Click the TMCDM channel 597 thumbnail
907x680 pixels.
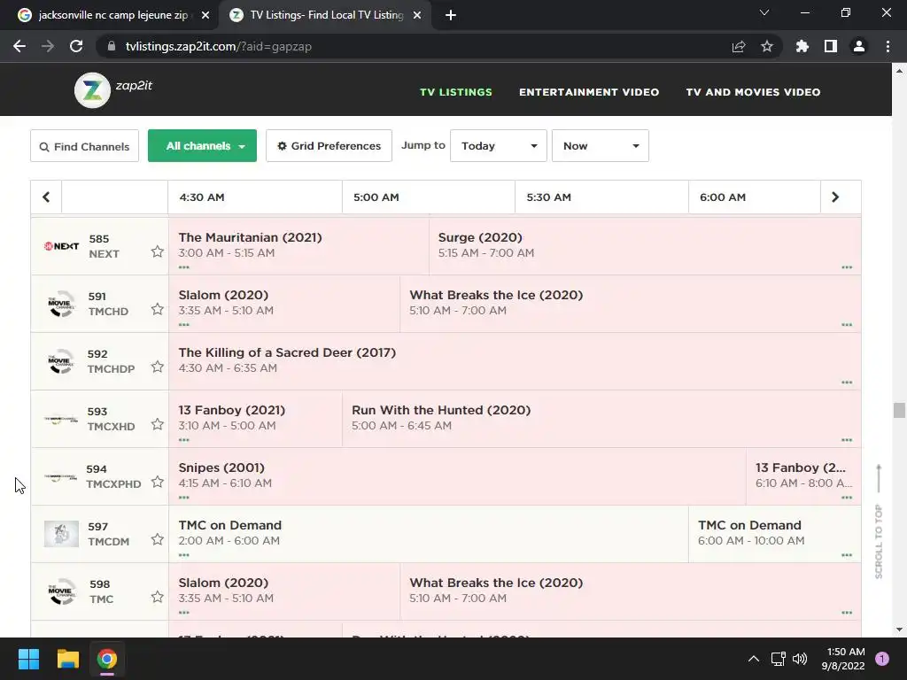coord(61,534)
